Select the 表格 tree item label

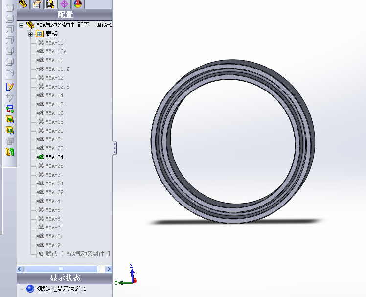click(51, 34)
